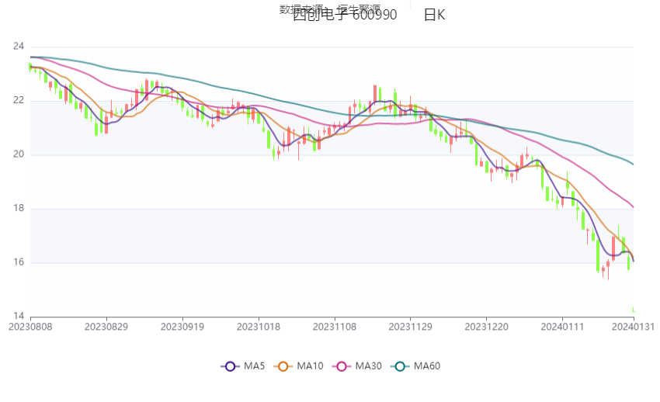Image resolution: width=660 pixels, height=402 pixels.
Task: Click the 20230829 x-axis date label
Action: [x=106, y=327]
